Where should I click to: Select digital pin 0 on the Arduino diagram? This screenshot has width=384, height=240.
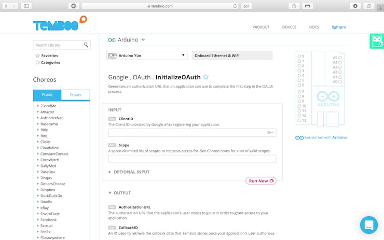[299, 57]
